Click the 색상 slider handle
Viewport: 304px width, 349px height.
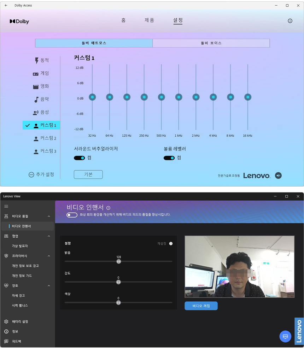pyautogui.click(x=118, y=303)
